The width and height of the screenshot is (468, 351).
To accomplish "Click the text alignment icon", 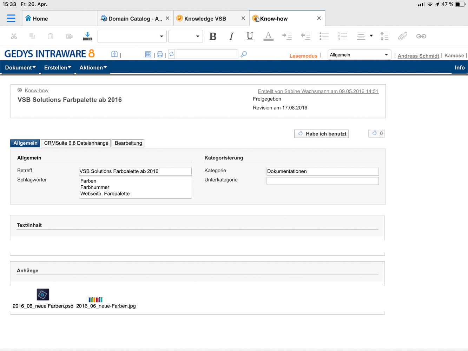I will coord(361,36).
